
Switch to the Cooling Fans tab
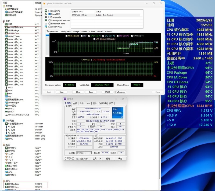pyautogui.click(x=65, y=31)
